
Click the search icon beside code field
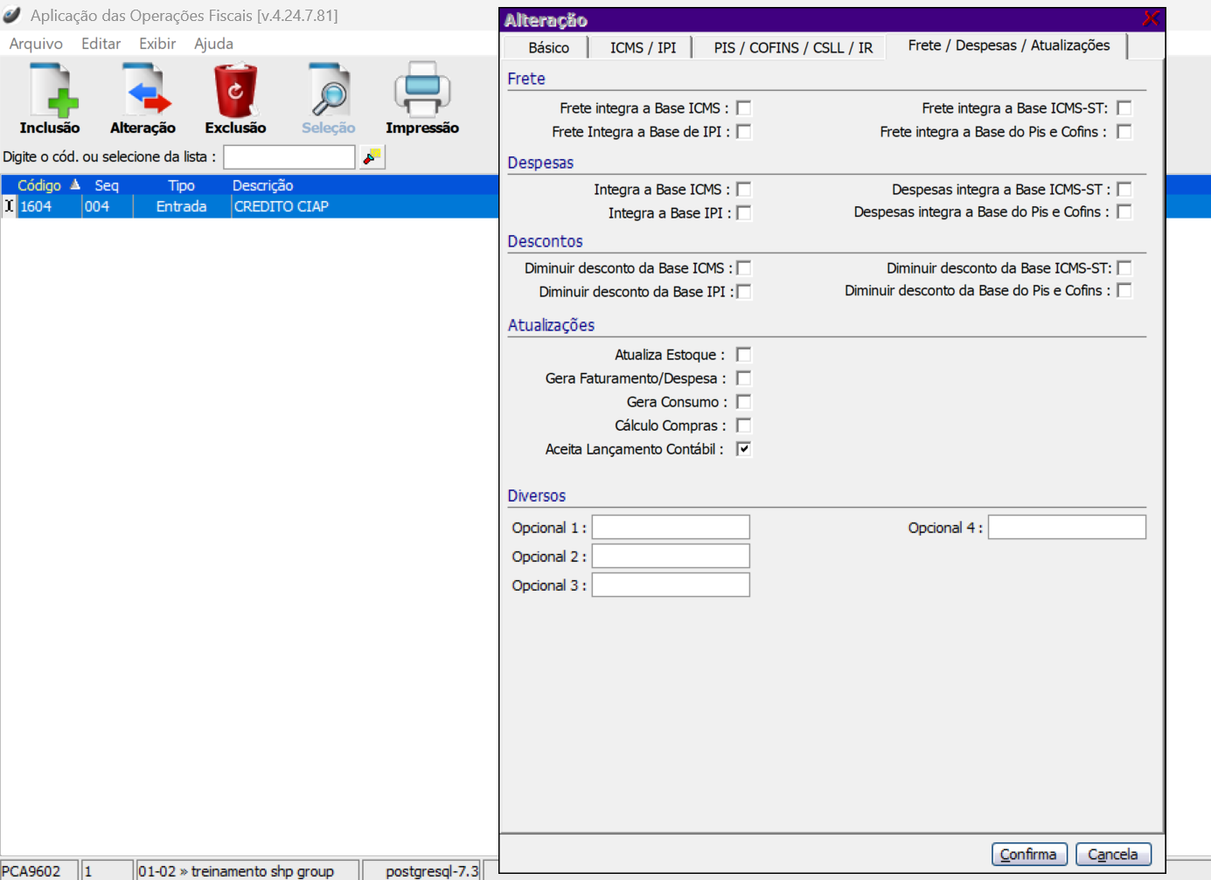coord(372,156)
